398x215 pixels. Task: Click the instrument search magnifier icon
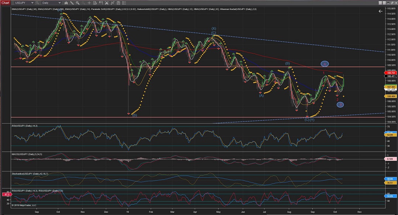(37, 3)
